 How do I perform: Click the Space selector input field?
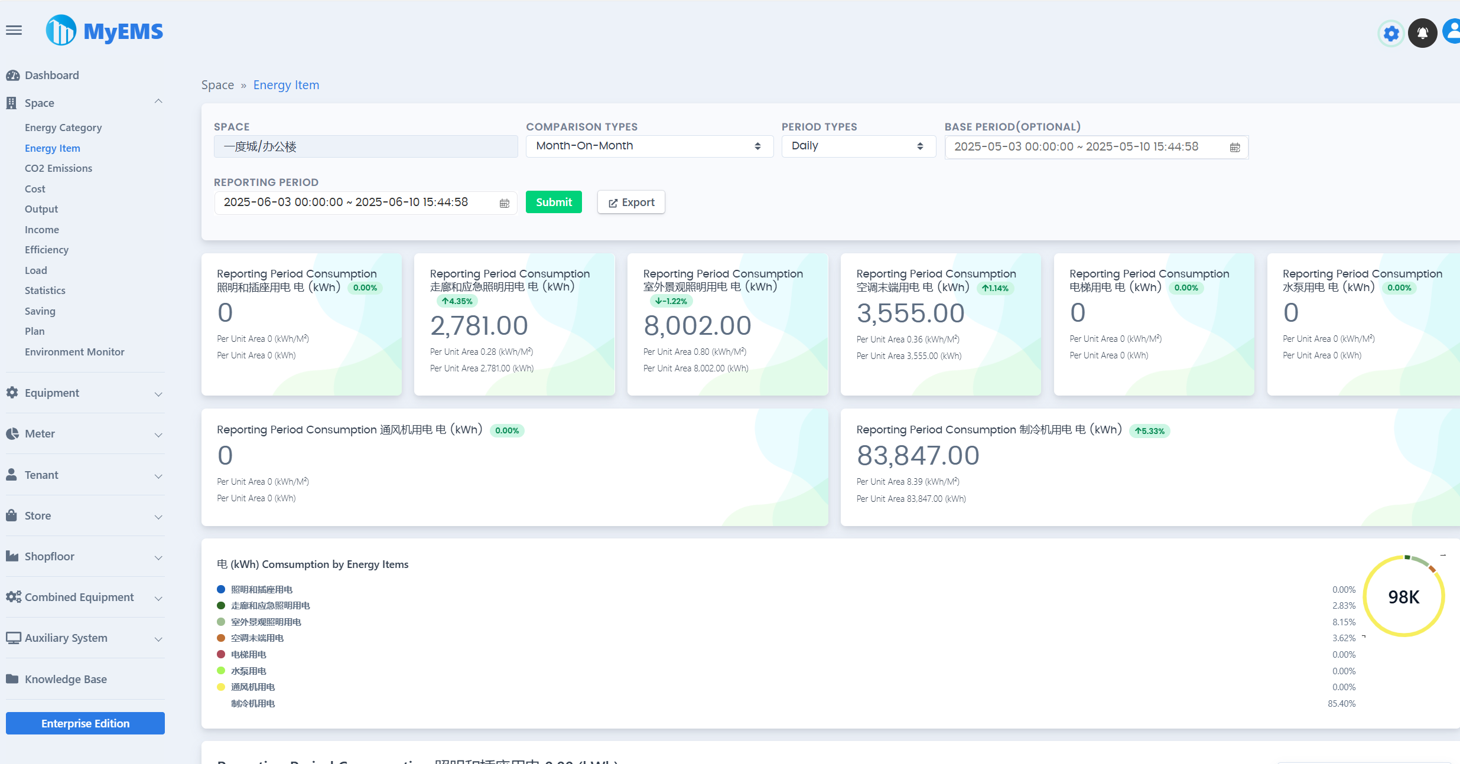point(365,146)
